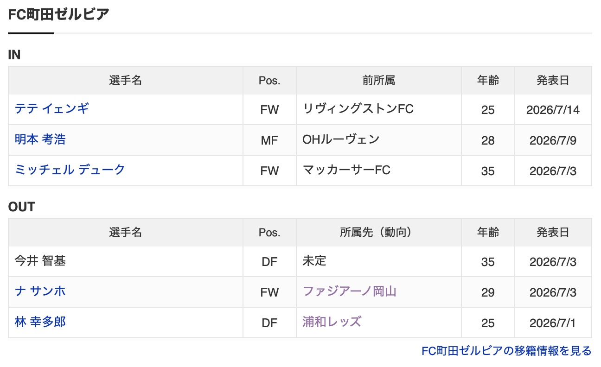
Task: Click the FW position in ナ サンホ row
Action: (x=269, y=293)
